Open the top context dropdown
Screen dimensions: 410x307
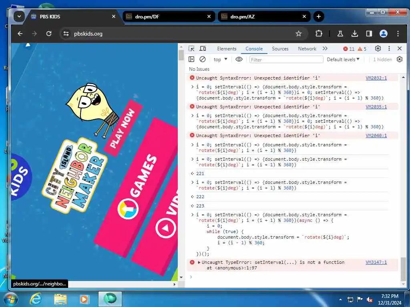point(220,60)
